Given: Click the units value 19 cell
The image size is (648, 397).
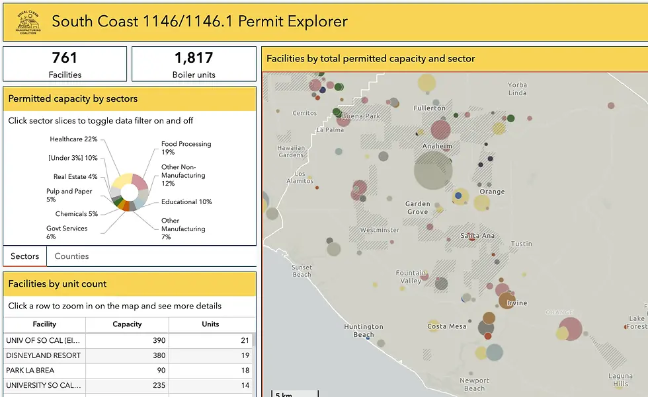Looking at the screenshot, I should pyautogui.click(x=210, y=355).
